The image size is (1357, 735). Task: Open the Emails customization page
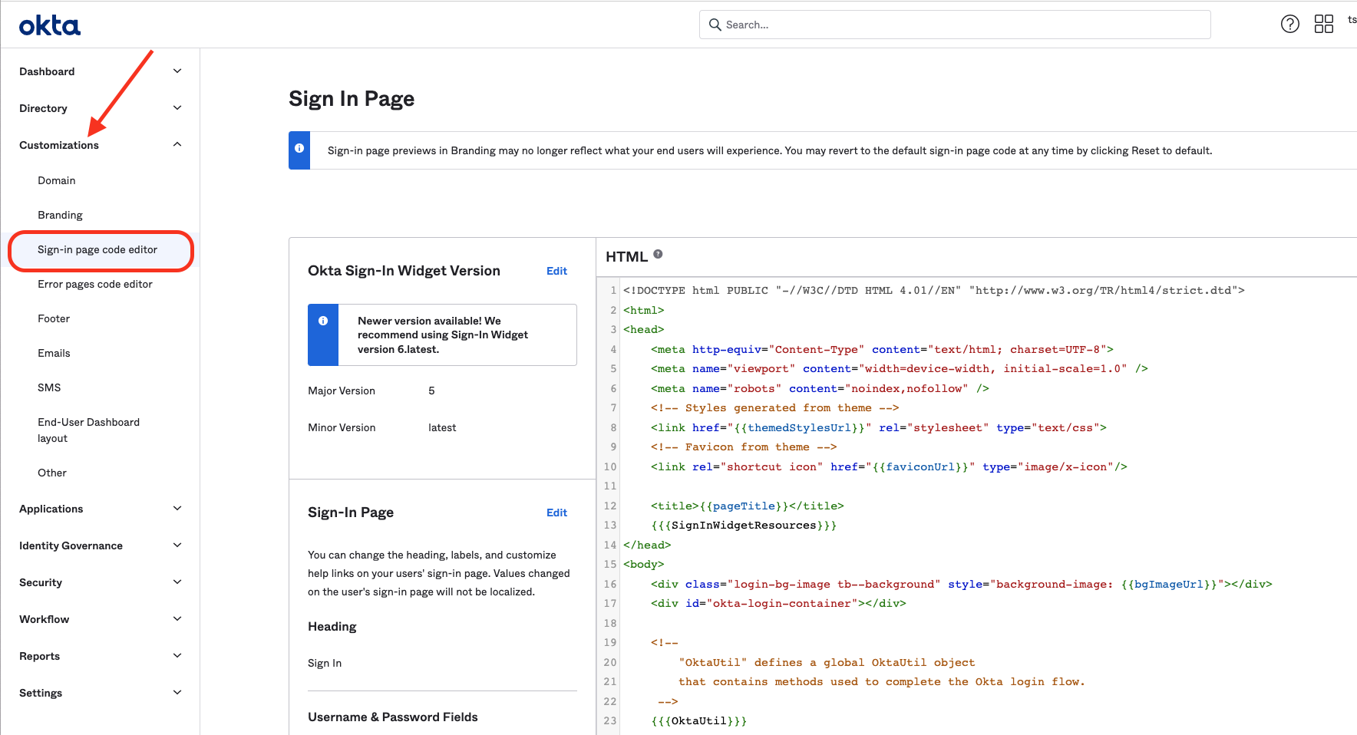(54, 353)
